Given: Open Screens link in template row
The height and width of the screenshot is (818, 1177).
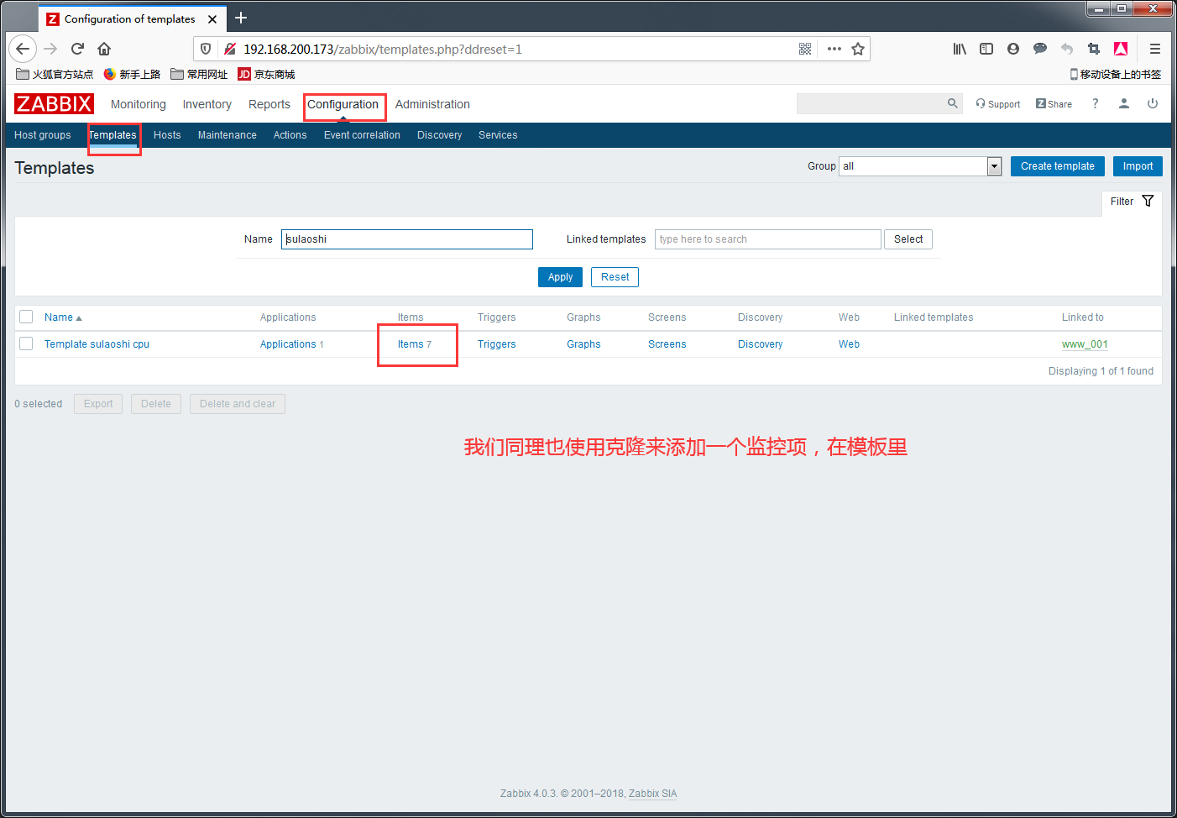Looking at the screenshot, I should click(667, 344).
